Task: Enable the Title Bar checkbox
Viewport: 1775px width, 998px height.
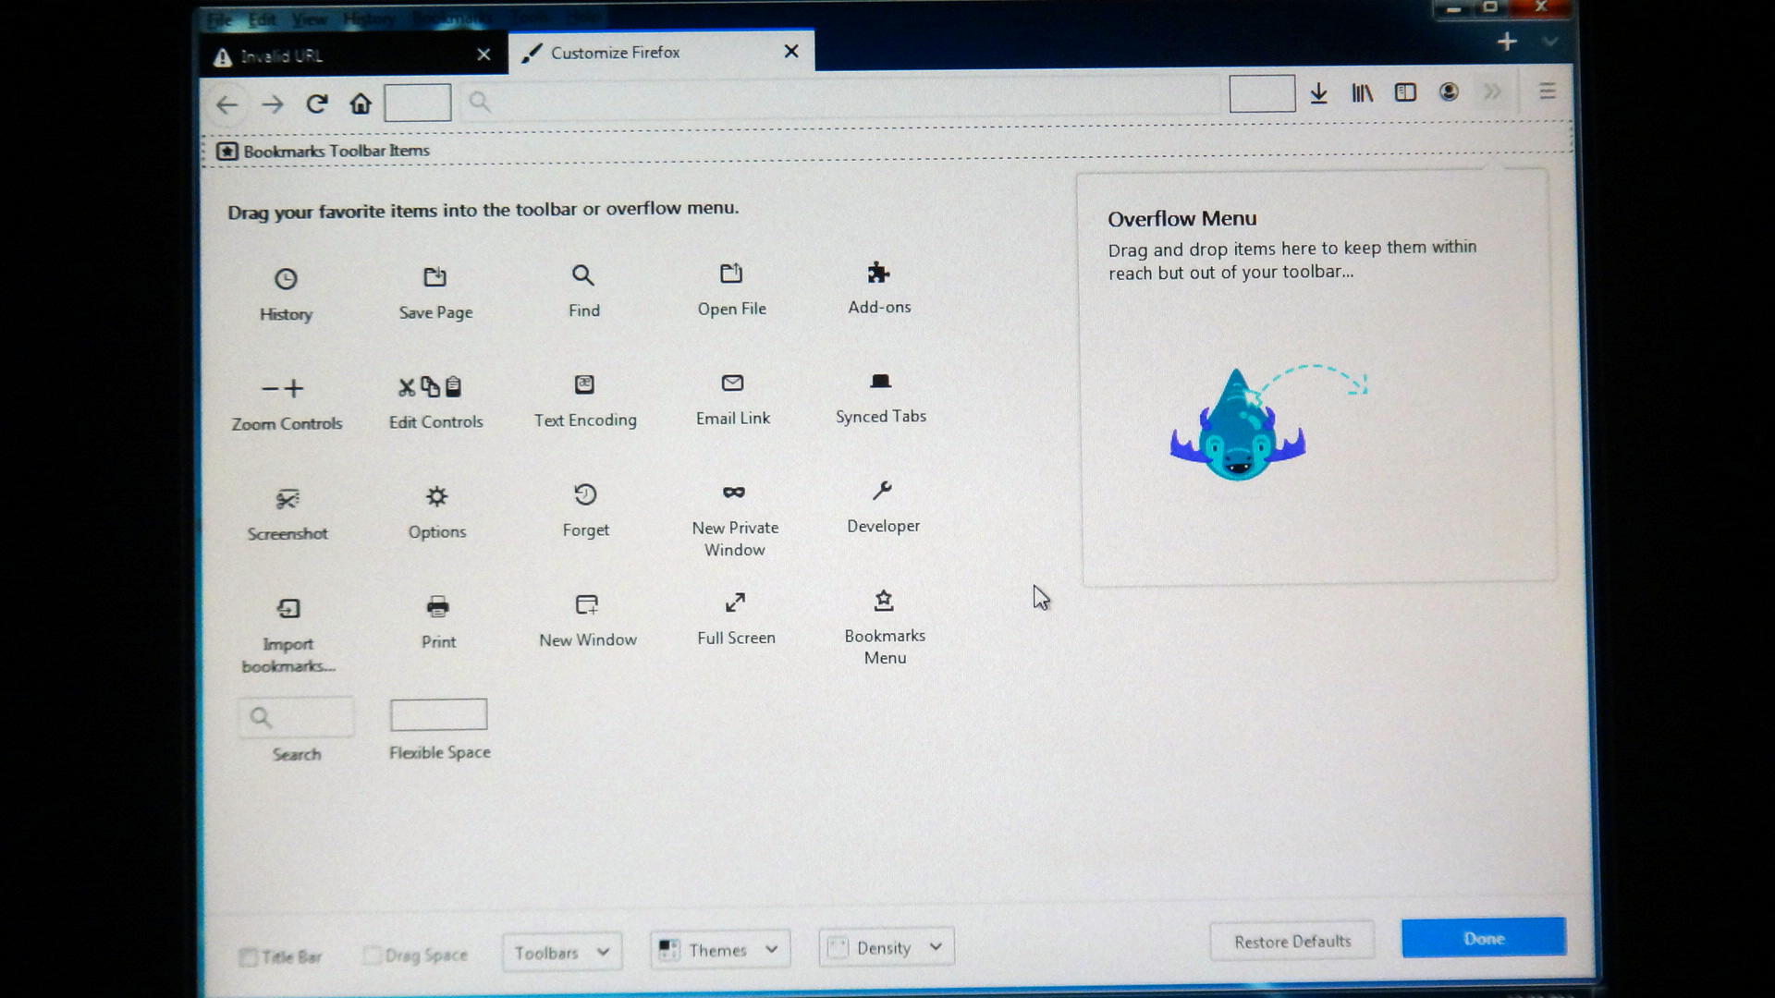Action: [x=249, y=957]
